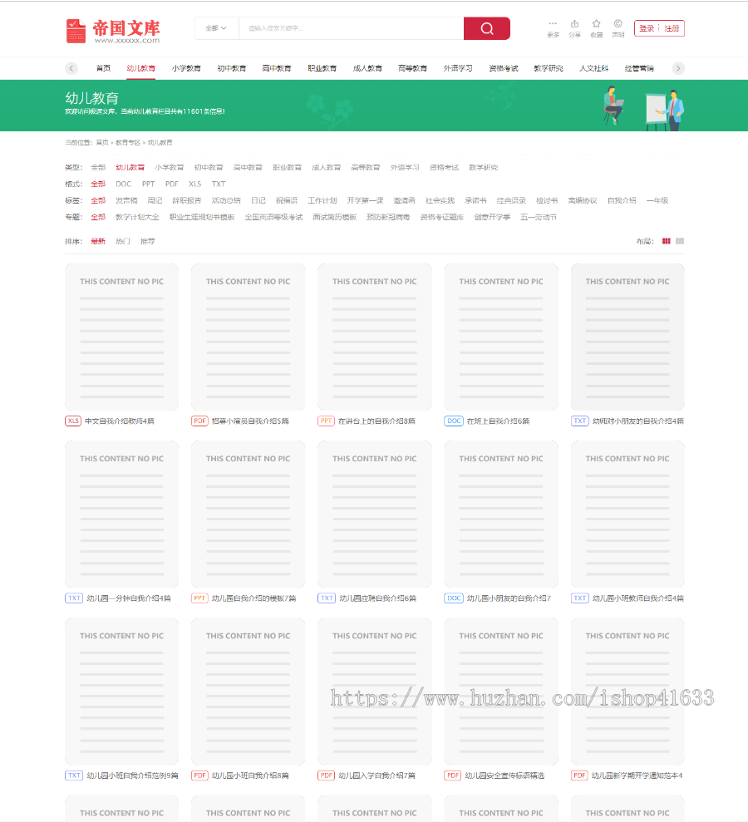Sort documents by 最新
The width and height of the screenshot is (748, 822).
coord(98,241)
